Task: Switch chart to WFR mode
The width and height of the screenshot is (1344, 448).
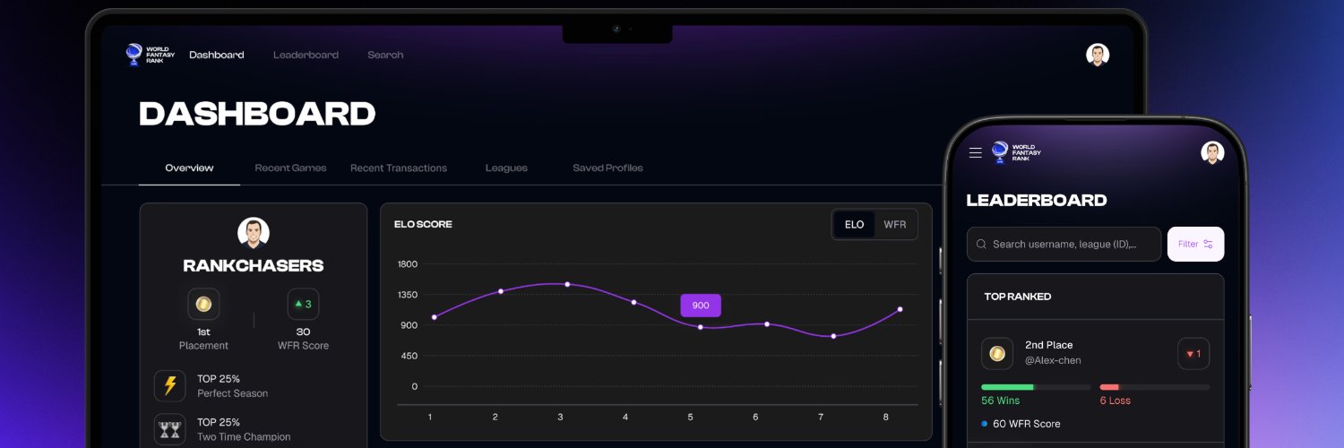Action: (x=895, y=225)
